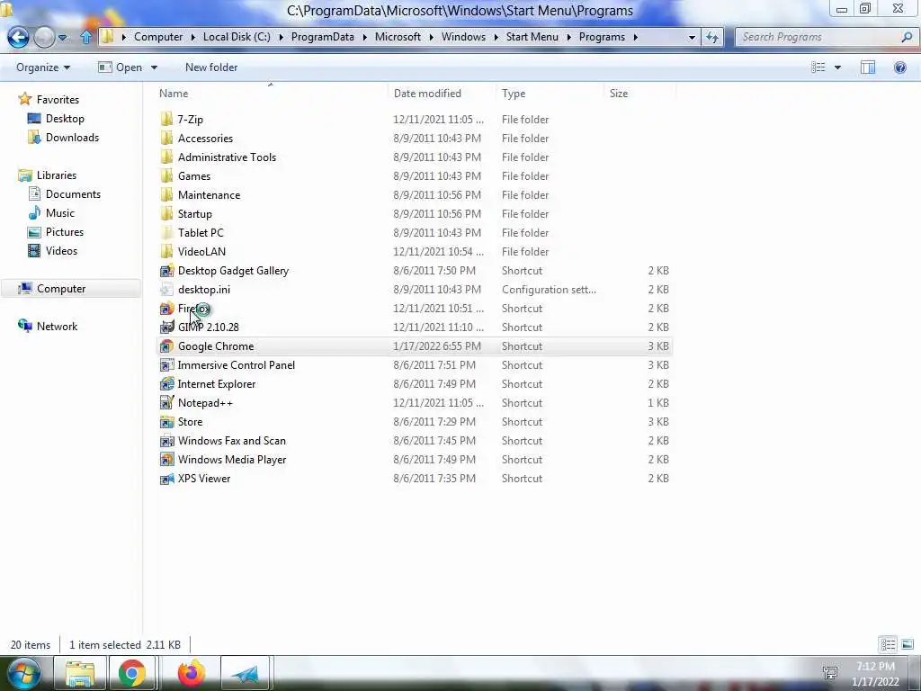Select the Tablet PC folder
The image size is (921, 691).
(x=201, y=233)
